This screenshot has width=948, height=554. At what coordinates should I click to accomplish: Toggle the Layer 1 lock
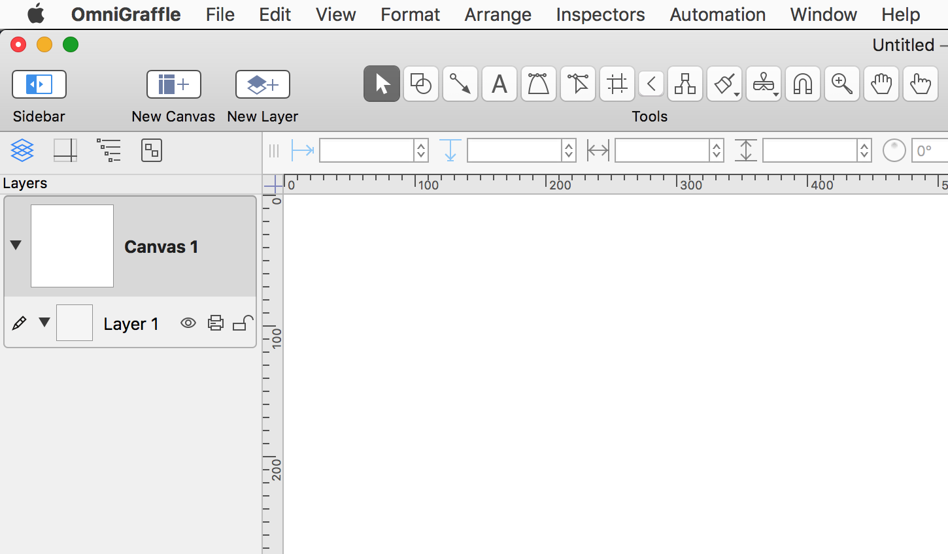243,323
